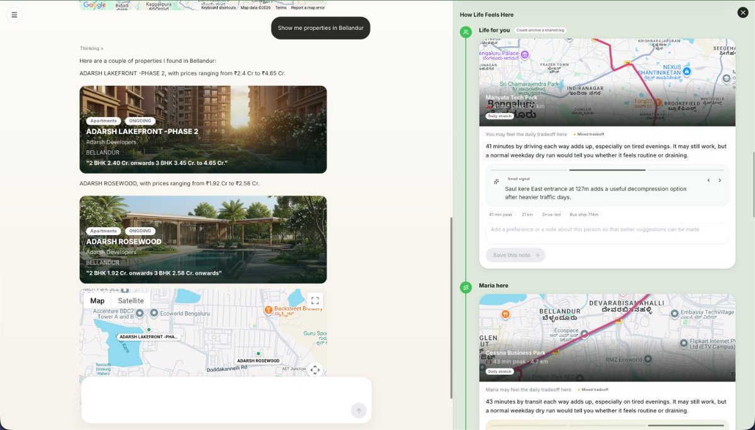Open the ADARSH ROSEWOOD property card
The image size is (755, 430).
click(203, 240)
